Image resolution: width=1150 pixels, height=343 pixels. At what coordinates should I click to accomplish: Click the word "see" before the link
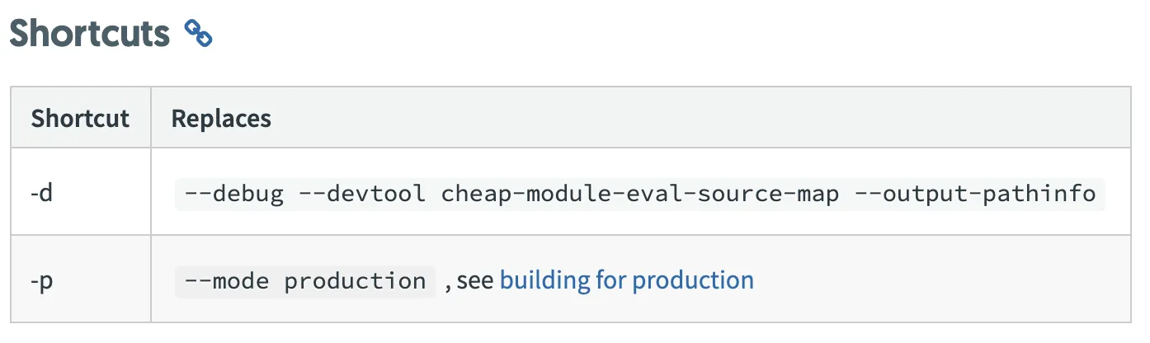(475, 281)
